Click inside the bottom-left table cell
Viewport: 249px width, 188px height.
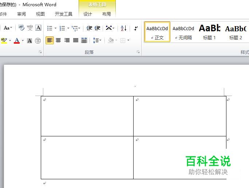[87, 157]
